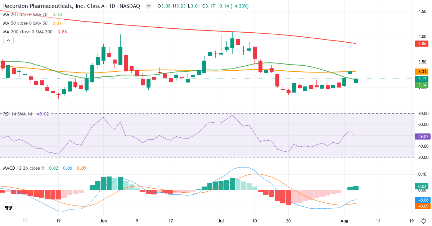432x226 pixels.
Task: Click the -0.14 (-4.23%) change value
Action: point(233,6)
